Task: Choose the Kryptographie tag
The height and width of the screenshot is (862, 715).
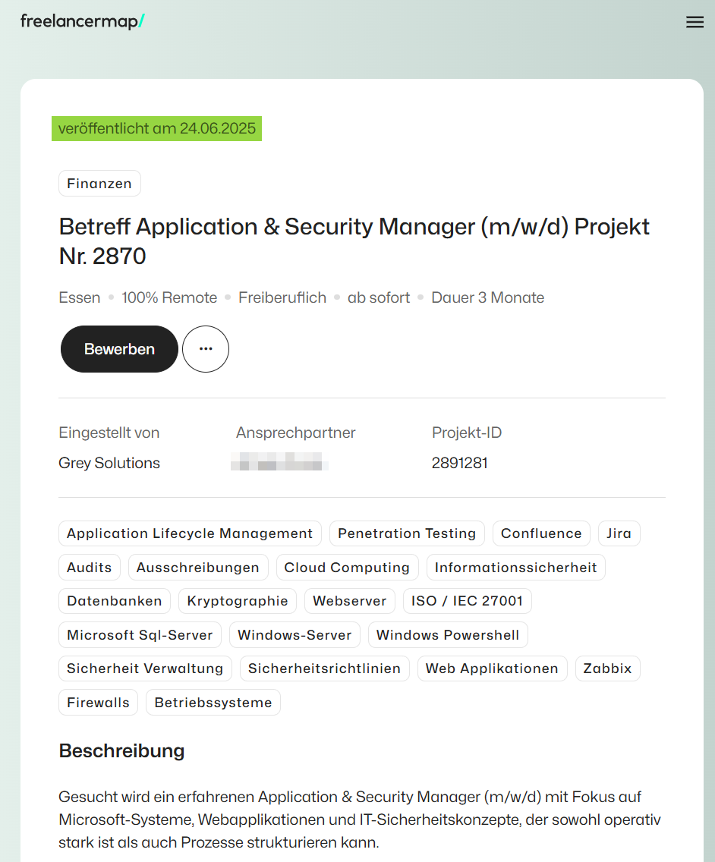Action: (238, 601)
